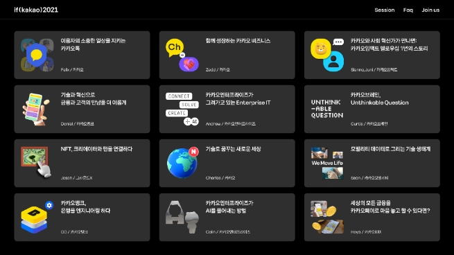This screenshot has width=454, height=255.
Task: Click speaker line Felix / 카카오
Action: tap(72, 70)
